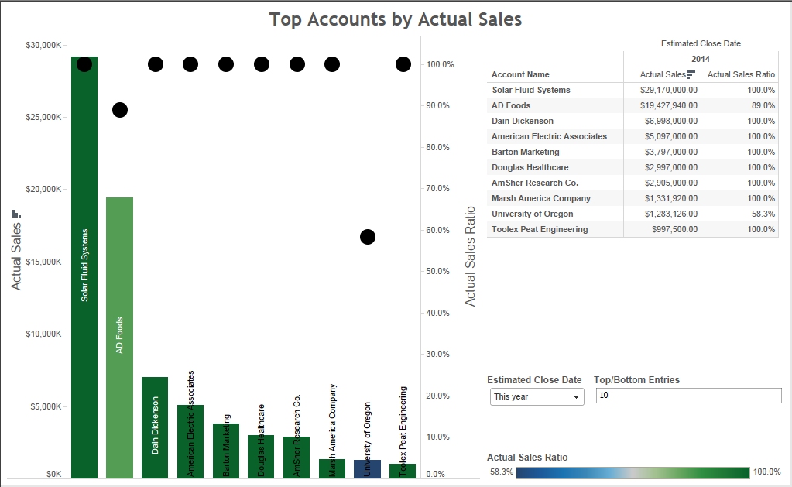Click the Actual Sales Ratio legend title
Image resolution: width=792 pixels, height=487 pixels.
(x=527, y=458)
